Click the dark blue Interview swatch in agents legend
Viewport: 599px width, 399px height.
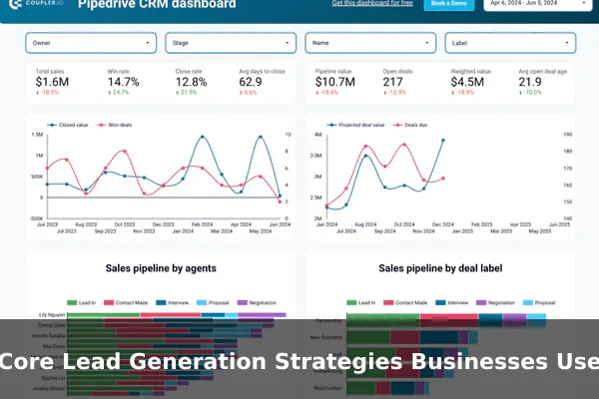(x=161, y=302)
